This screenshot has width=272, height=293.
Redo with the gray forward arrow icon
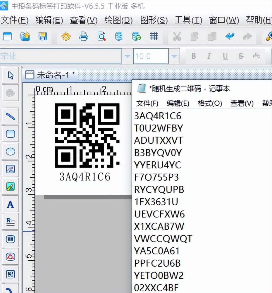[x=247, y=36]
